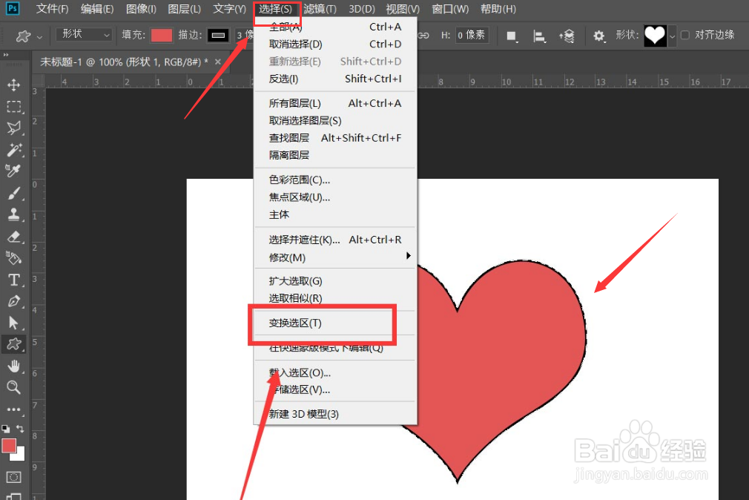Click the red foreground color swatch
749x500 pixels.
pos(9,446)
